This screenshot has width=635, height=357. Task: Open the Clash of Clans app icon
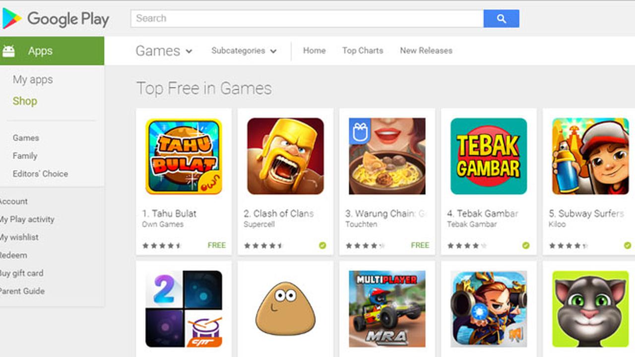[x=285, y=156]
